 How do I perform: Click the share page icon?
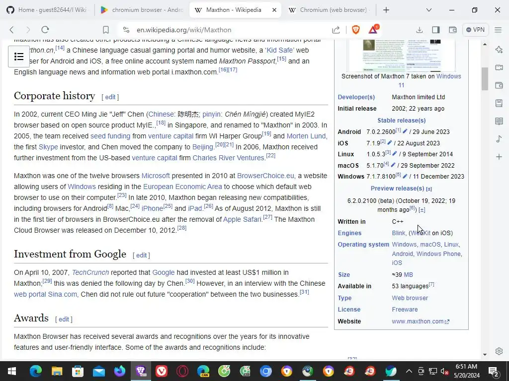[x=336, y=30]
